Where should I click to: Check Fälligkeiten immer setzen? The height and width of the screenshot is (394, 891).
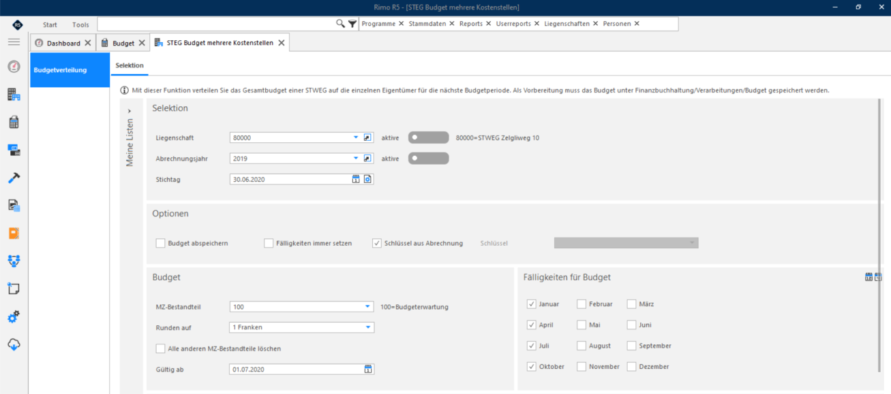(269, 243)
